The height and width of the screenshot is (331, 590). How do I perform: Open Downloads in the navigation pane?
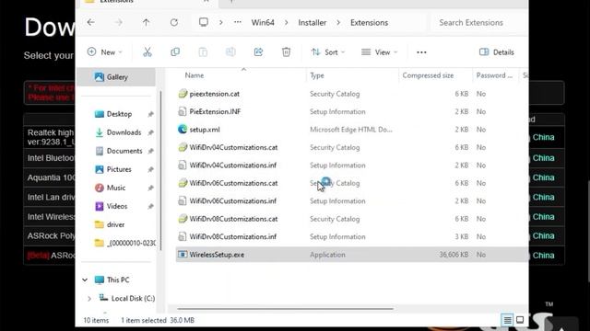(x=124, y=132)
